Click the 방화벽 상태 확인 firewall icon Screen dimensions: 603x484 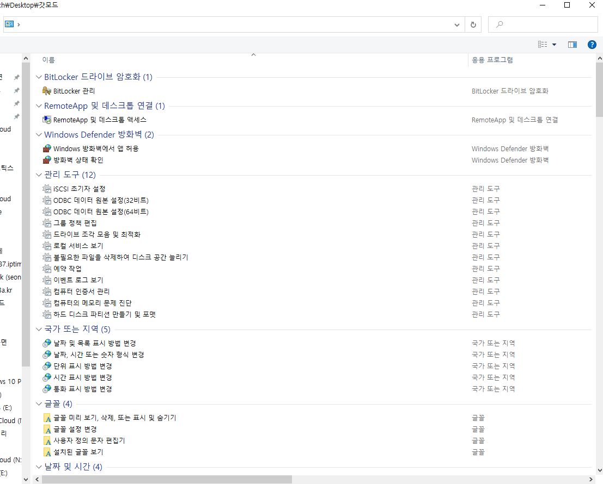(47, 160)
